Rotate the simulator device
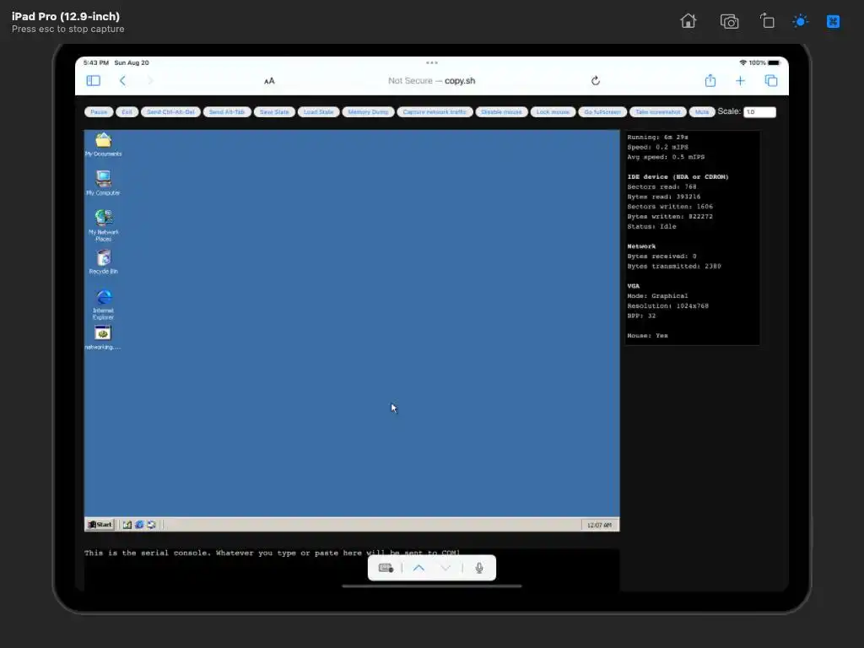864x648 pixels. coord(767,21)
